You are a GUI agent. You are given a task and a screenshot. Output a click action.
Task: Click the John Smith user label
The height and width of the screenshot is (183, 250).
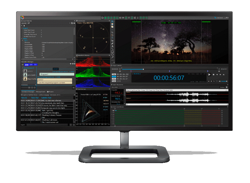coord(219,18)
